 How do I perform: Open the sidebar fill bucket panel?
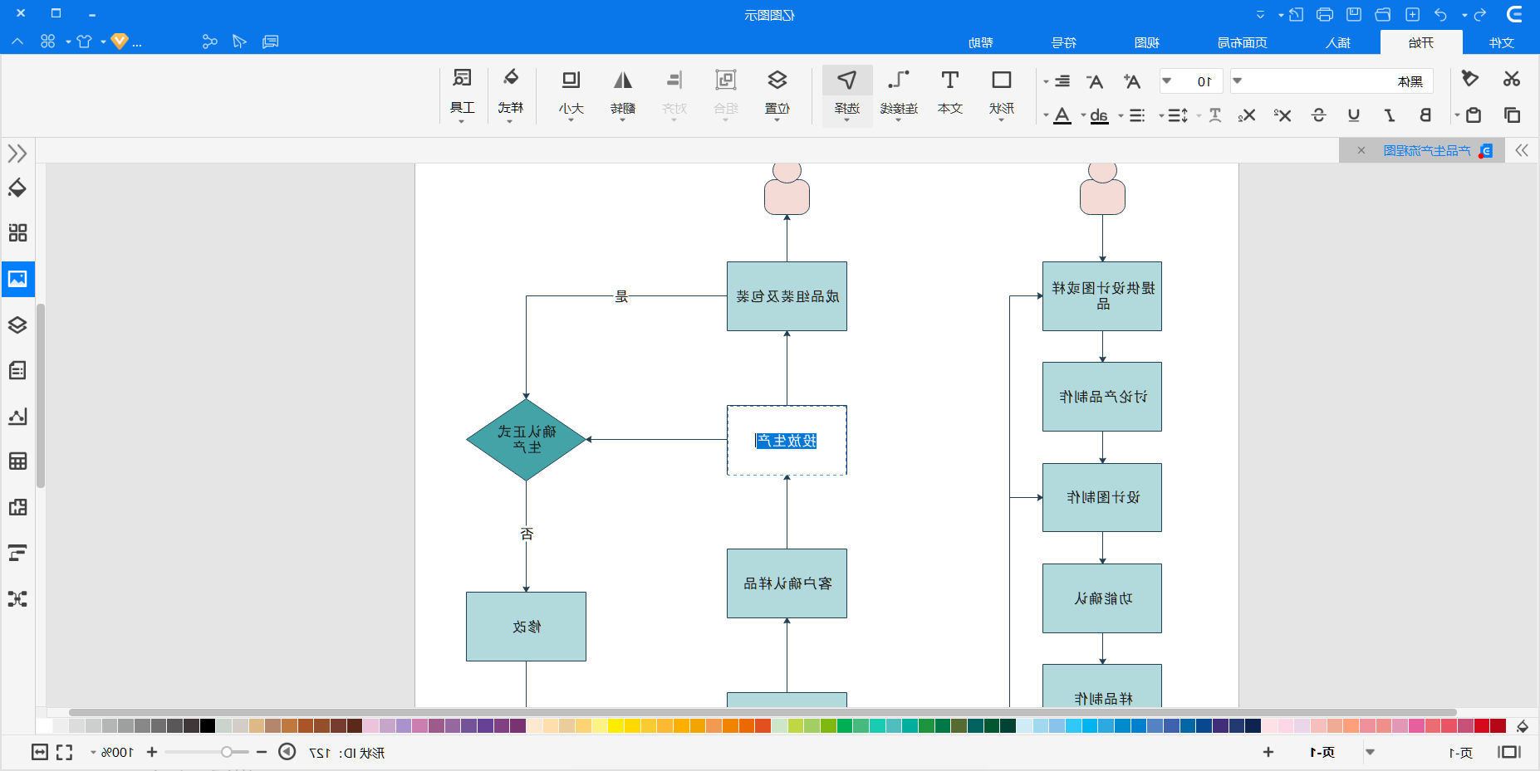17,188
